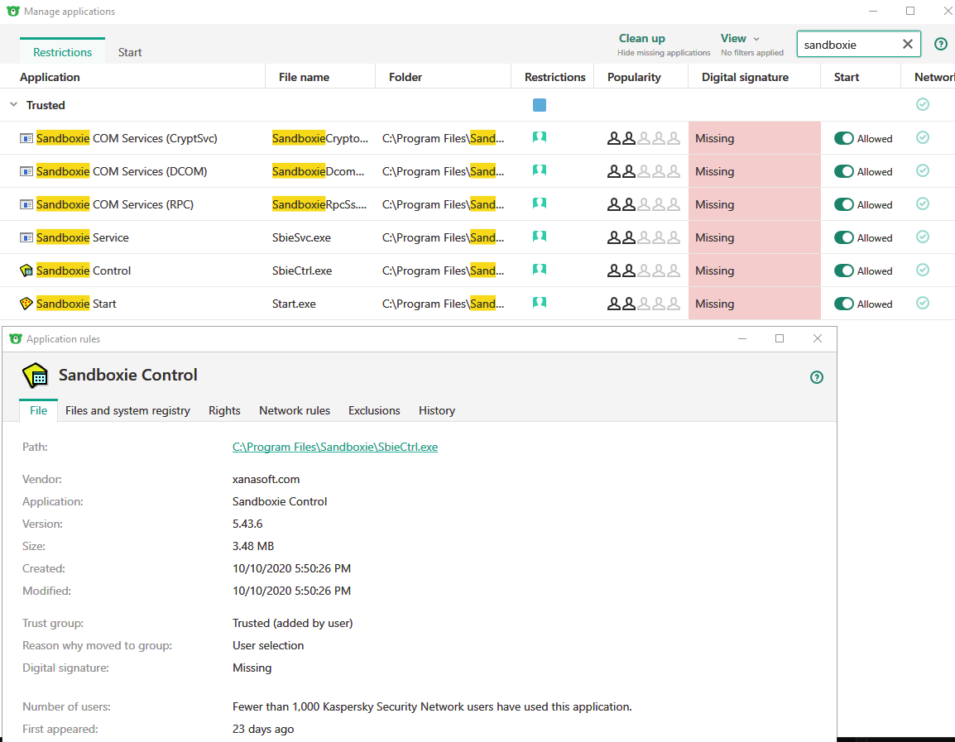Click popularity icons for Sandboxie COM Services (RPC)
Image resolution: width=955 pixels, height=742 pixels.
click(643, 204)
